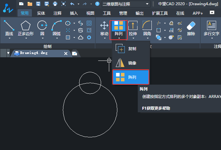This screenshot has height=150, width=221.
Task: Insert 多行文字 multiline text
Action: [x=212, y=28]
